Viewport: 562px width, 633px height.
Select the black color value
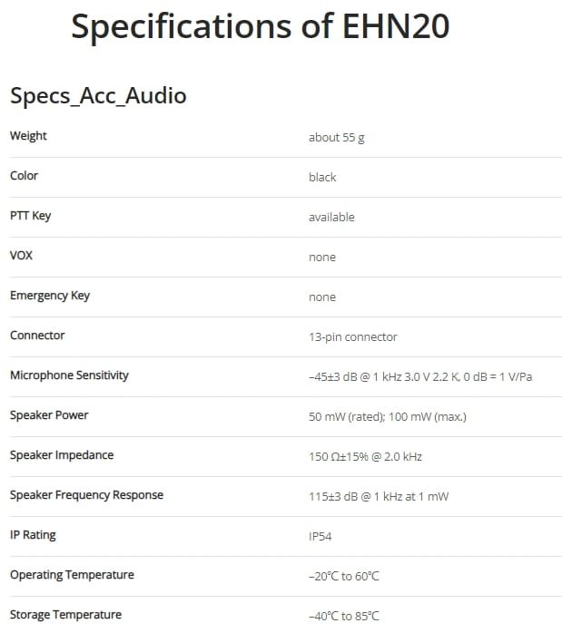click(322, 177)
